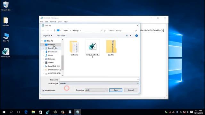Click the search magnifier in Search Desktop
This screenshot has width=205, height=115.
pyautogui.click(x=136, y=31)
